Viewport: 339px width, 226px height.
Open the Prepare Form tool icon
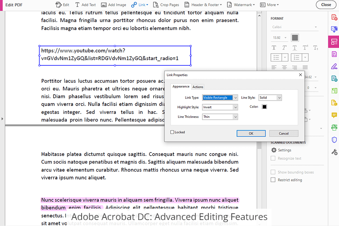point(334,54)
